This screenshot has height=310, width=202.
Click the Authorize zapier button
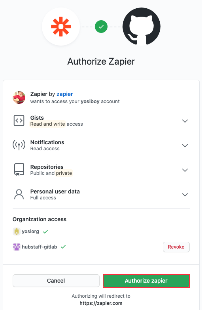(146, 281)
